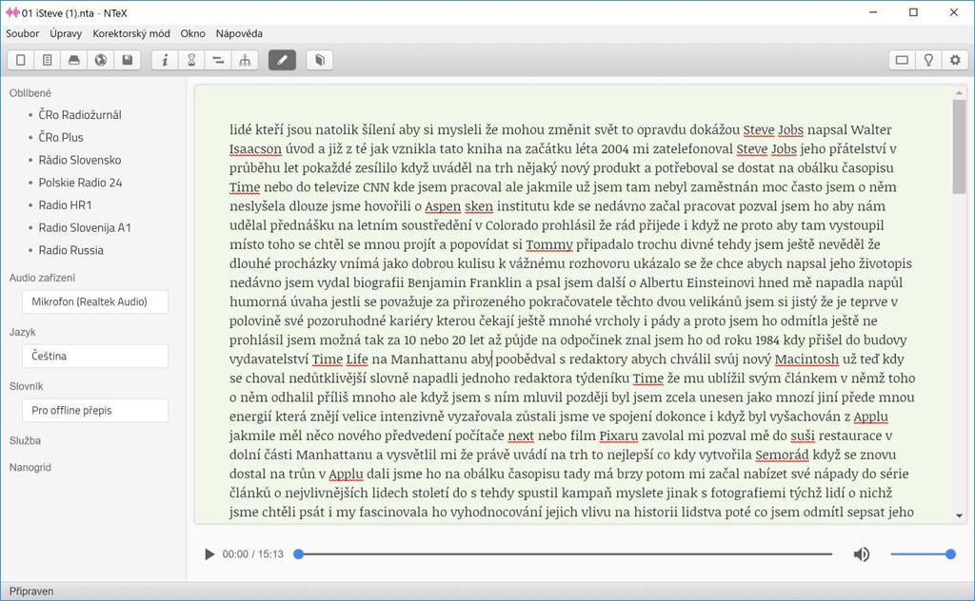Click the transcript vertical scrollbar thumb

pos(959,145)
